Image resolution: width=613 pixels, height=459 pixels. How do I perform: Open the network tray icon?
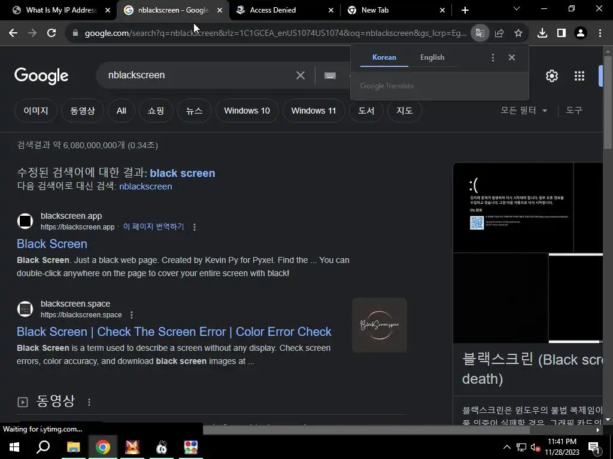521,447
